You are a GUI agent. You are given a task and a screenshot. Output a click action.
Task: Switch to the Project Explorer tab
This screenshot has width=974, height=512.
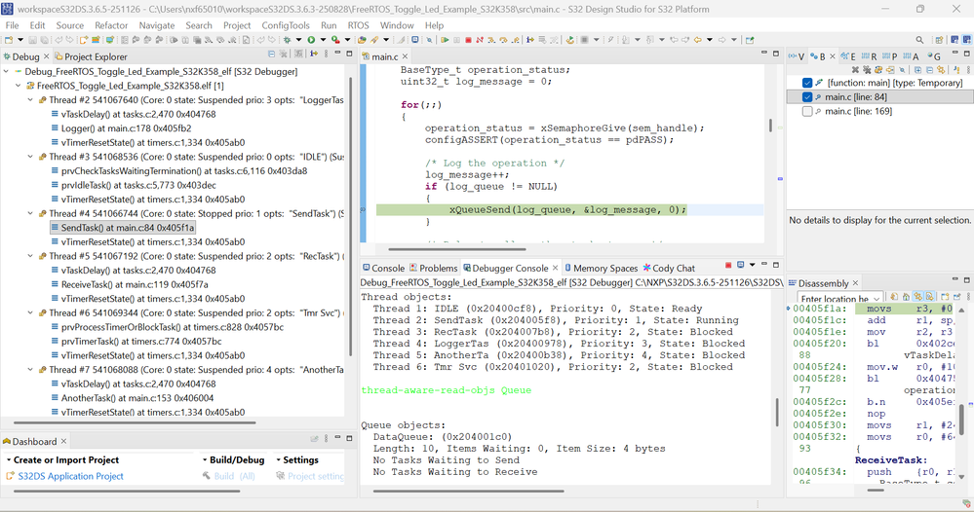90,56
